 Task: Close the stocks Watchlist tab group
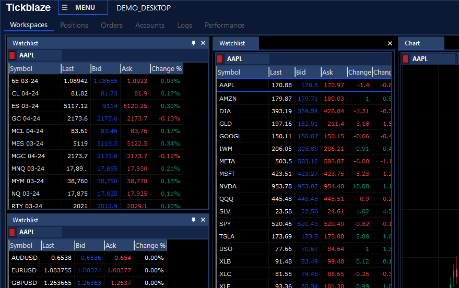point(390,43)
